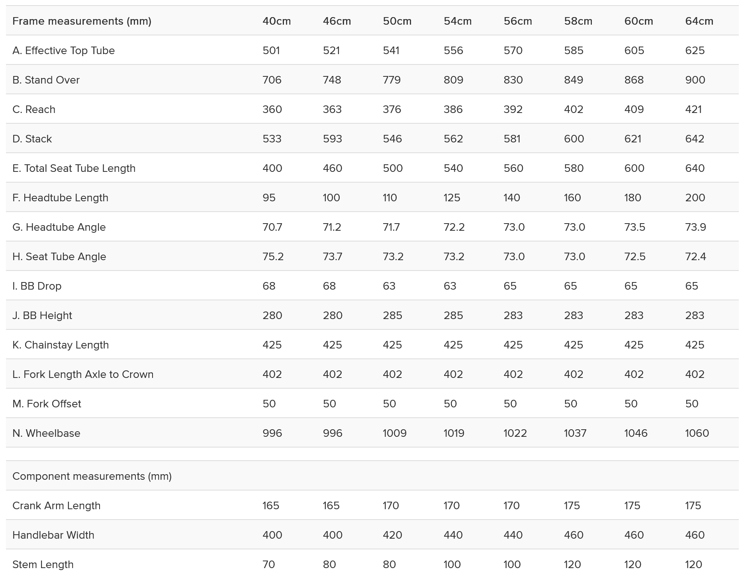The height and width of the screenshot is (584, 740).
Task: Select the Stand Over value 900
Action: (x=695, y=80)
